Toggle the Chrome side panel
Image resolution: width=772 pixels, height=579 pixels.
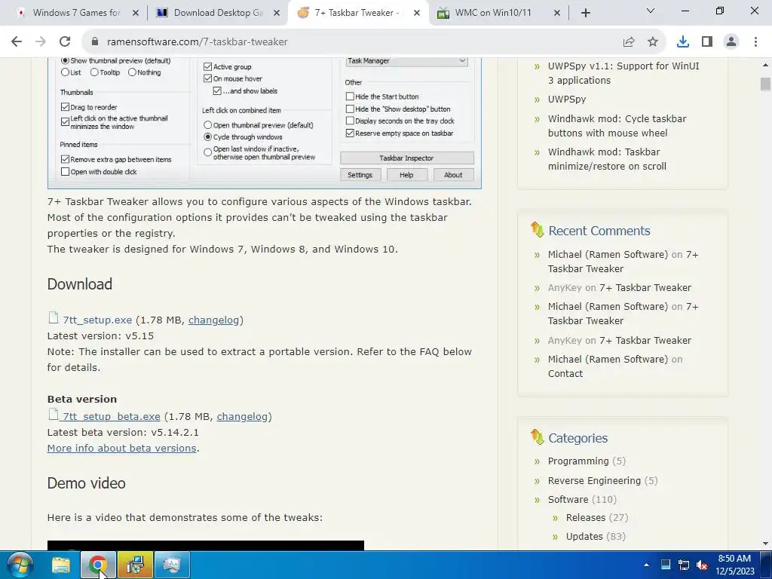point(707,42)
